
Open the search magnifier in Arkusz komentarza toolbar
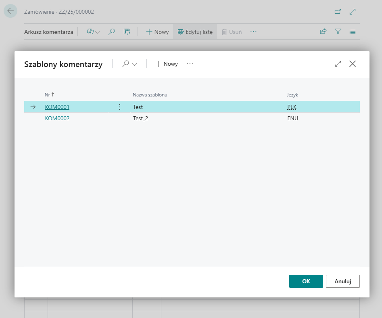pos(112,32)
